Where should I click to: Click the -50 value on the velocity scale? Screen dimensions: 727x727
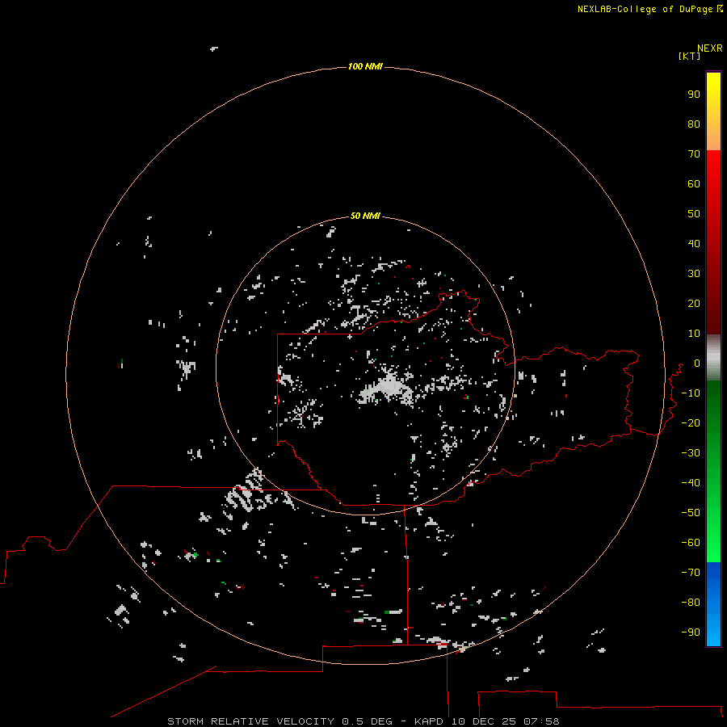pyautogui.click(x=691, y=513)
